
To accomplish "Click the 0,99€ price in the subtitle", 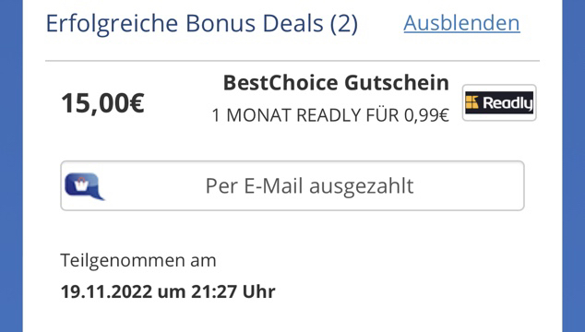I will [x=426, y=115].
